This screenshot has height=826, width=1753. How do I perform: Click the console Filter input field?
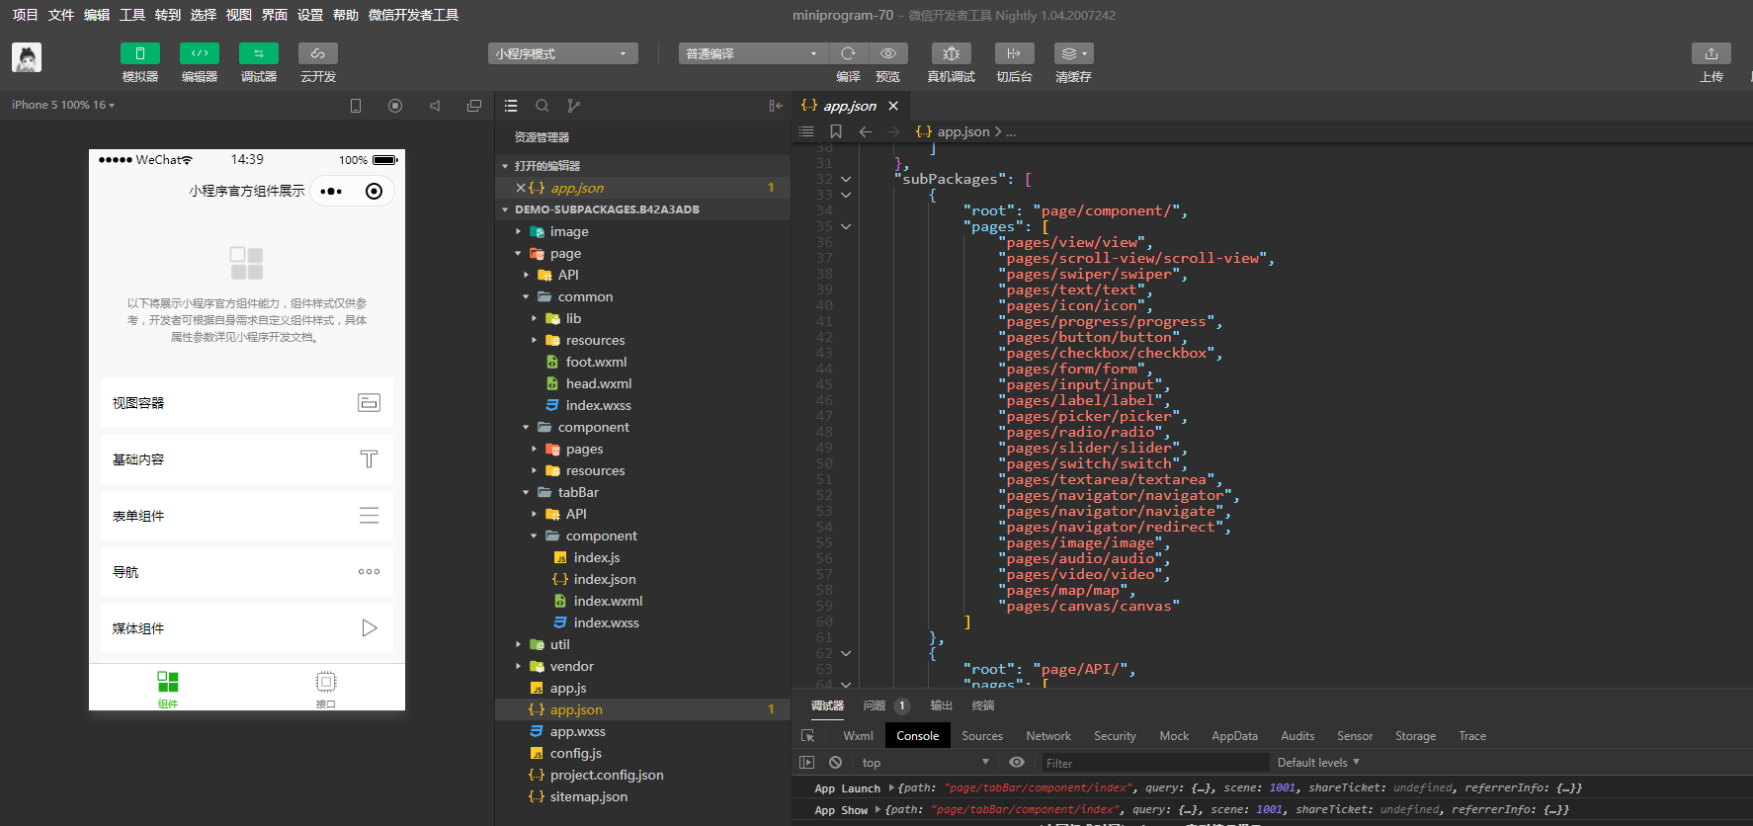1154,763
